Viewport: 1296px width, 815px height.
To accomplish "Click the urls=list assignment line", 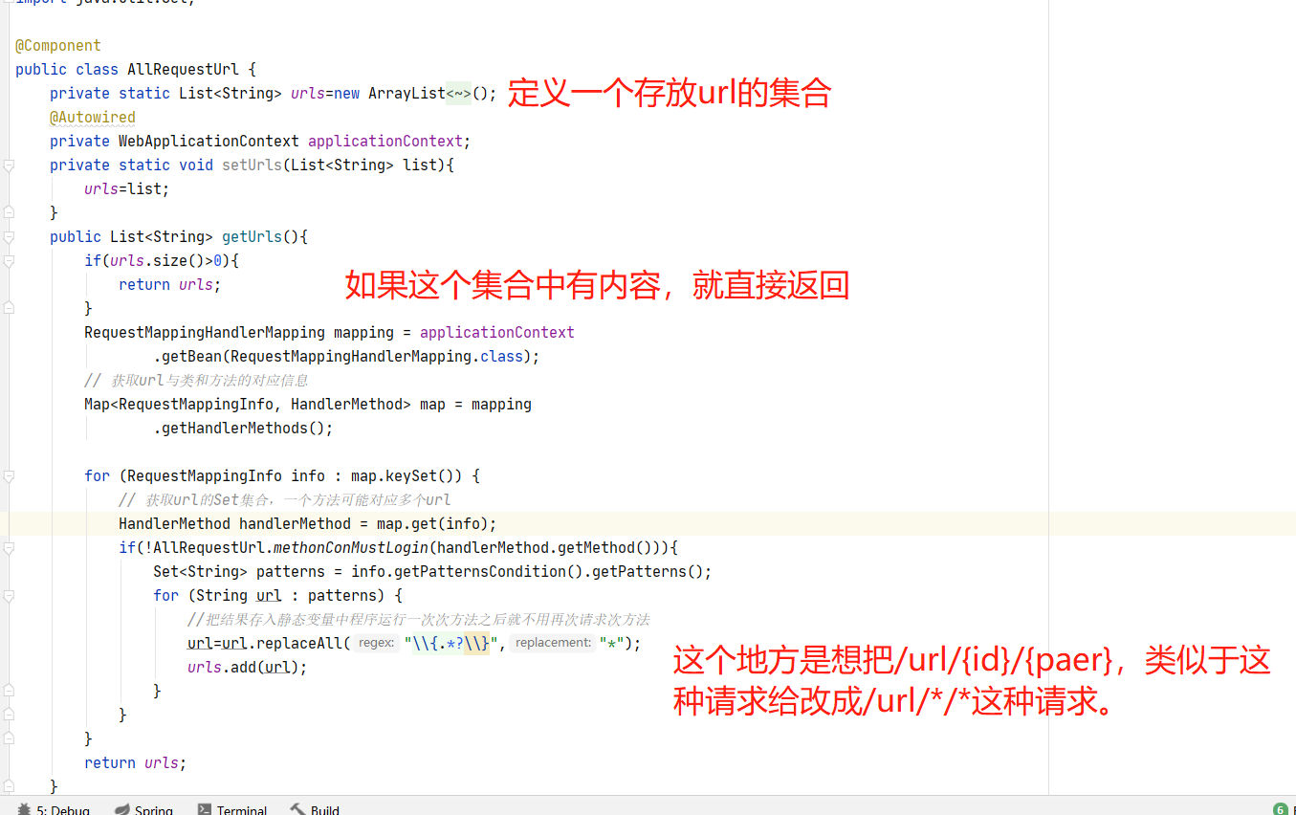I will tap(126, 189).
